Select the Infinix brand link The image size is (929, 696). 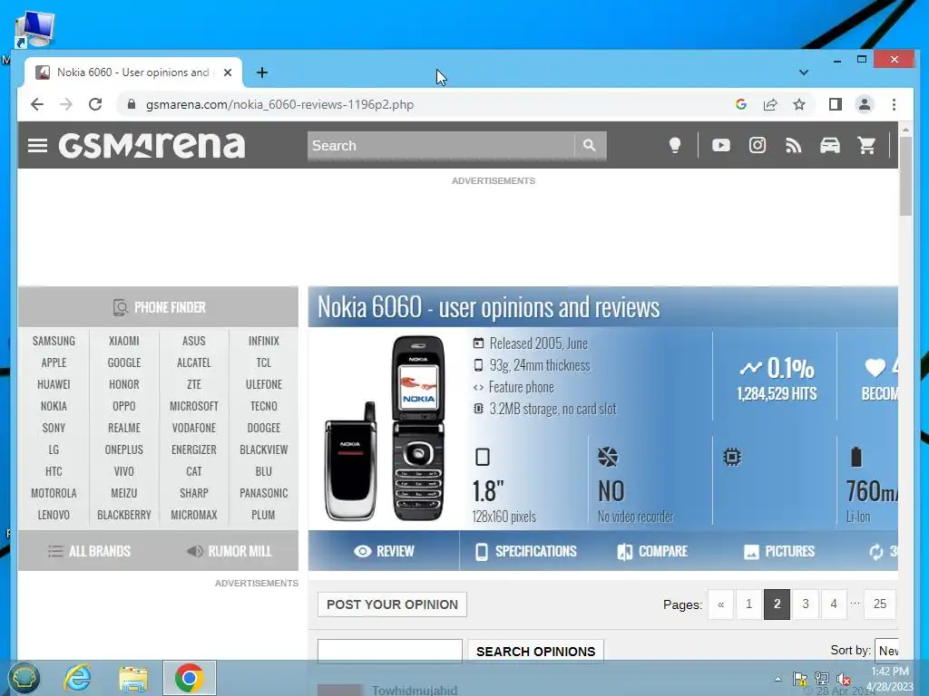pos(264,341)
